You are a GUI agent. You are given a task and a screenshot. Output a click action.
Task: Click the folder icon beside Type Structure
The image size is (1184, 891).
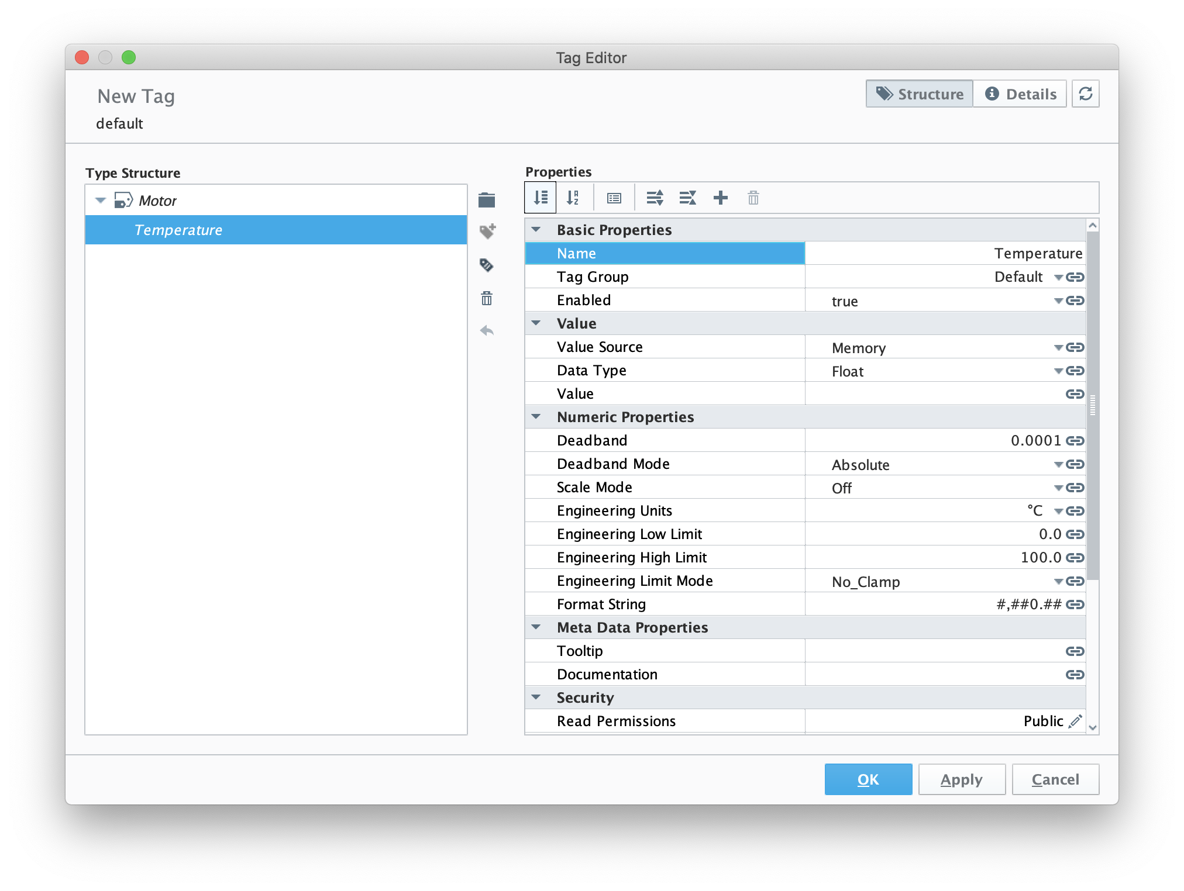(x=487, y=200)
